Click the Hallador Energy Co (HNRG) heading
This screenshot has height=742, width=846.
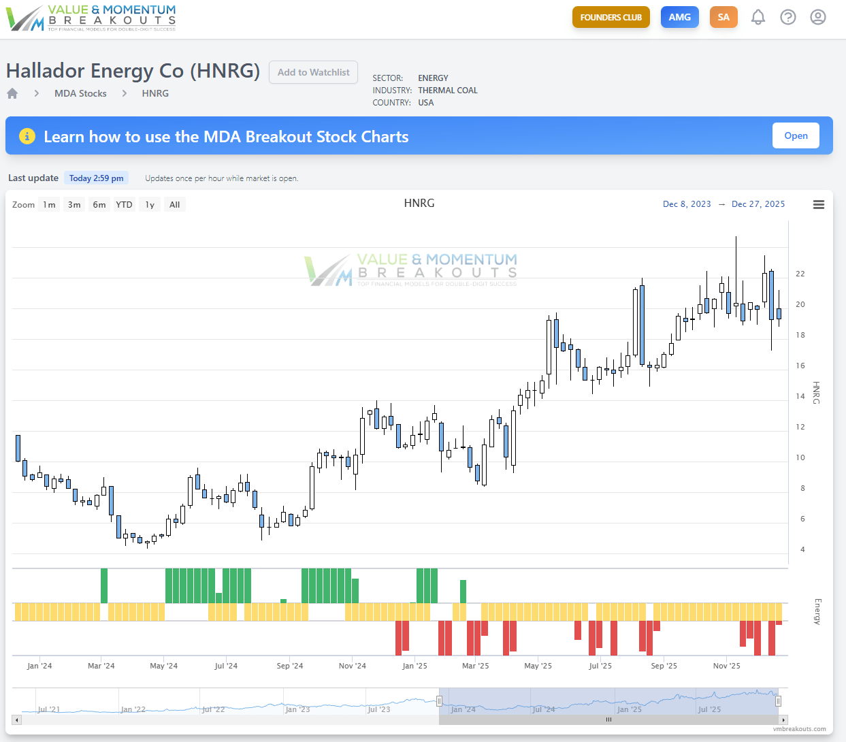pyautogui.click(x=133, y=71)
